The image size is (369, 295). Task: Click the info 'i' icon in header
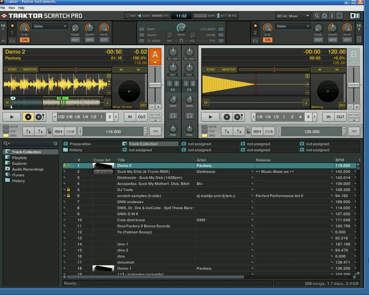[x=332, y=16]
